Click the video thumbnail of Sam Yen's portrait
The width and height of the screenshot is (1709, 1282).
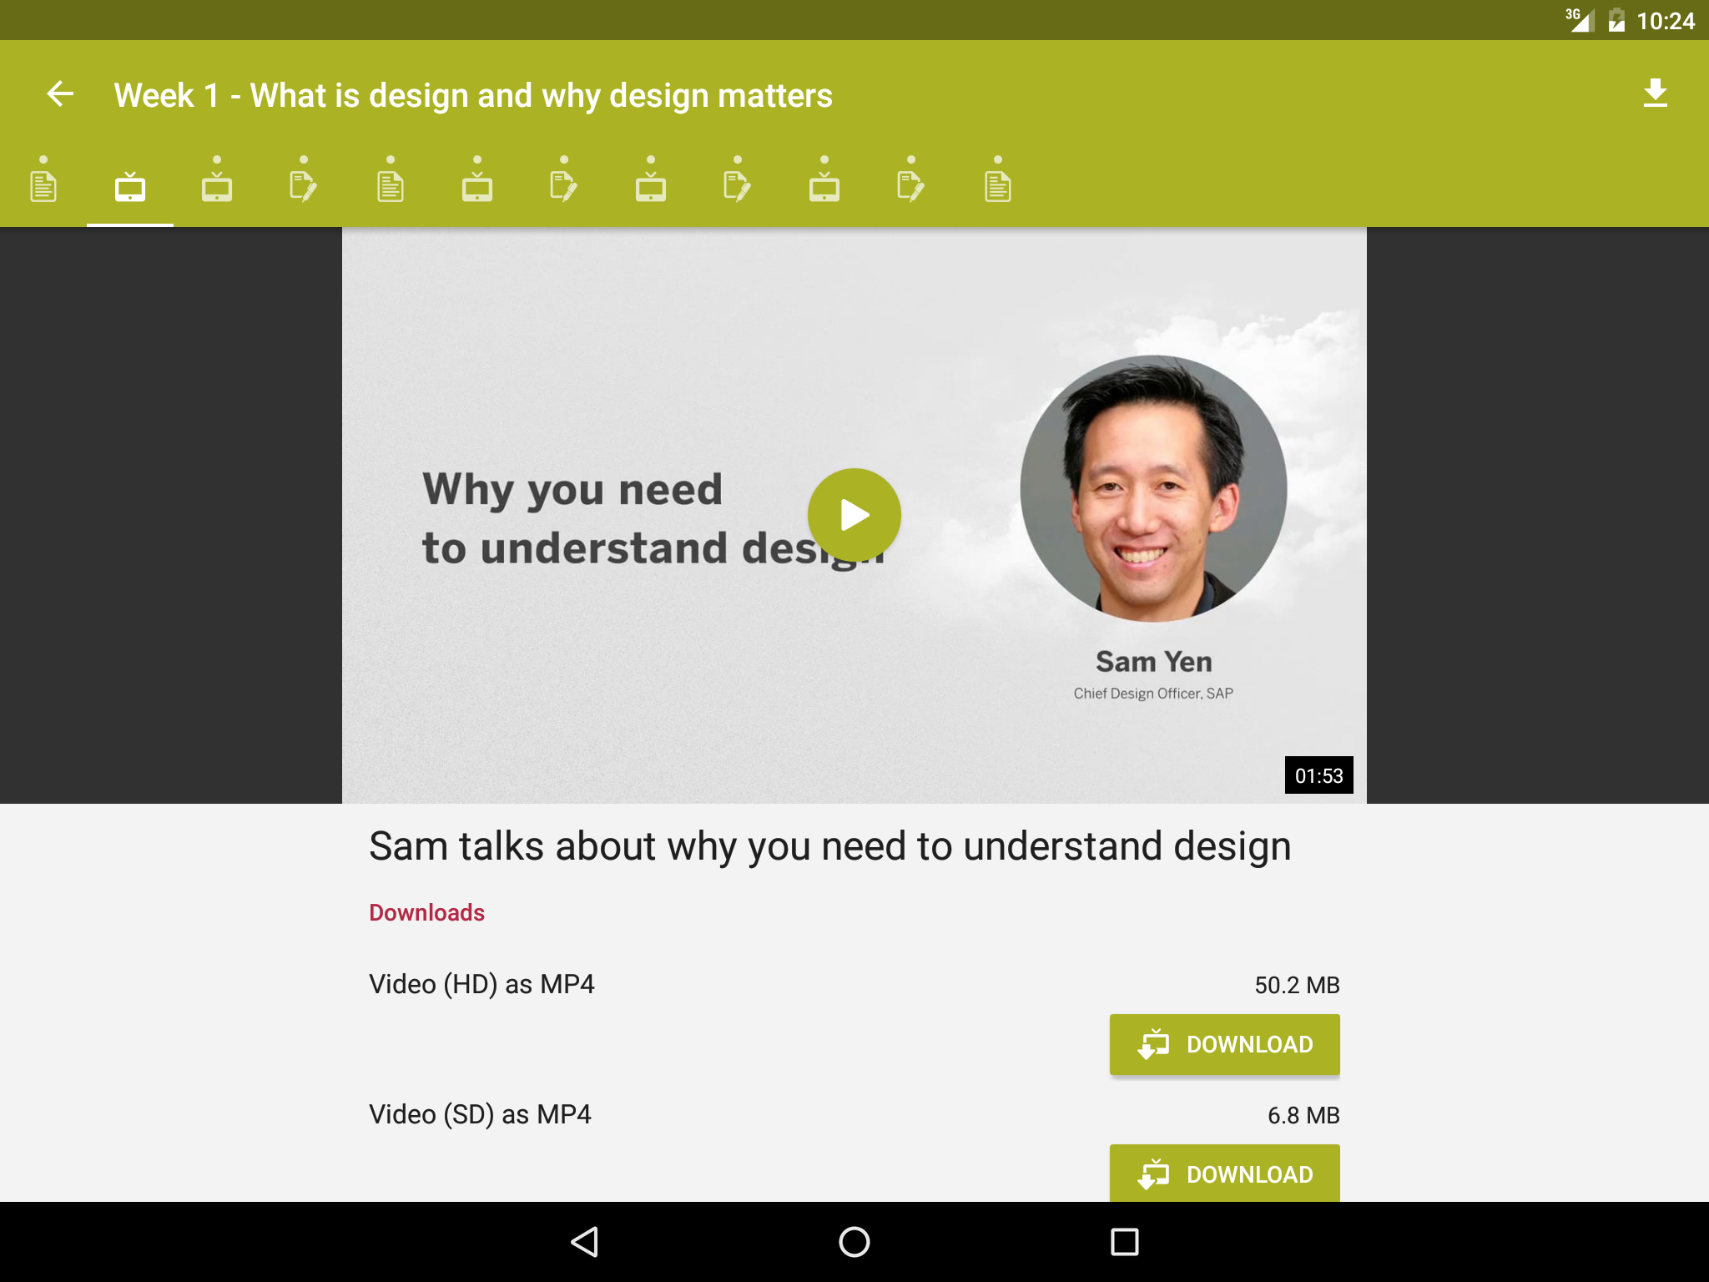(1153, 488)
